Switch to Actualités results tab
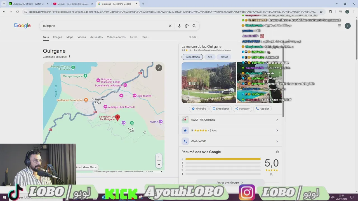 tap(96, 37)
